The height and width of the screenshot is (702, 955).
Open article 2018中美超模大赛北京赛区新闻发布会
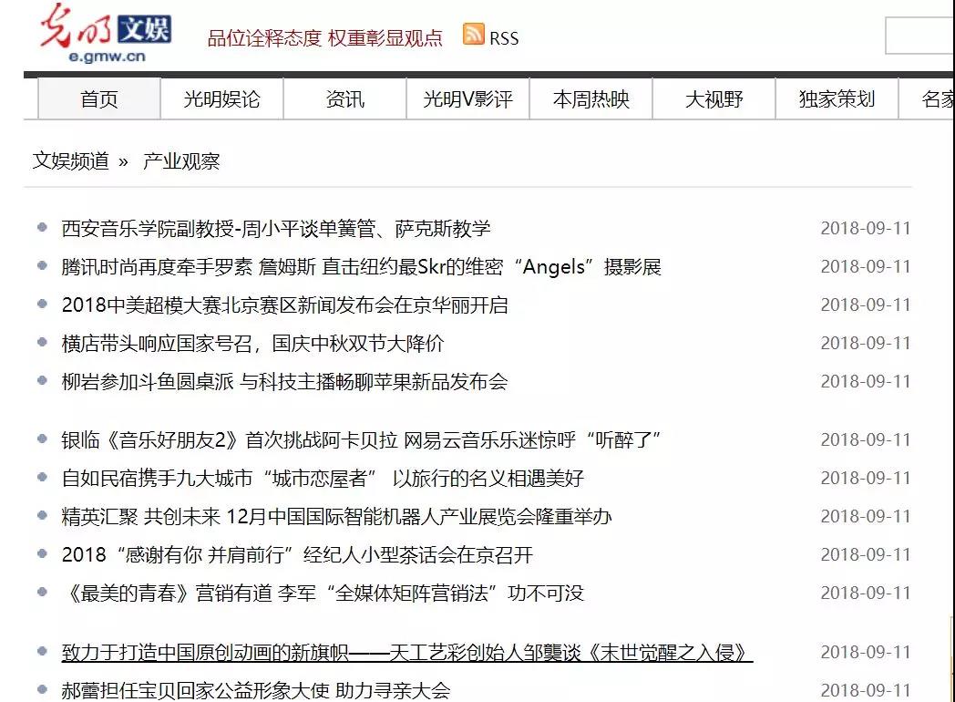click(x=285, y=305)
